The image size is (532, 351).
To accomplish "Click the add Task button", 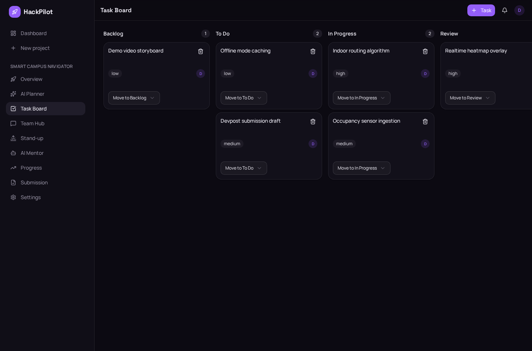I will click(481, 10).
